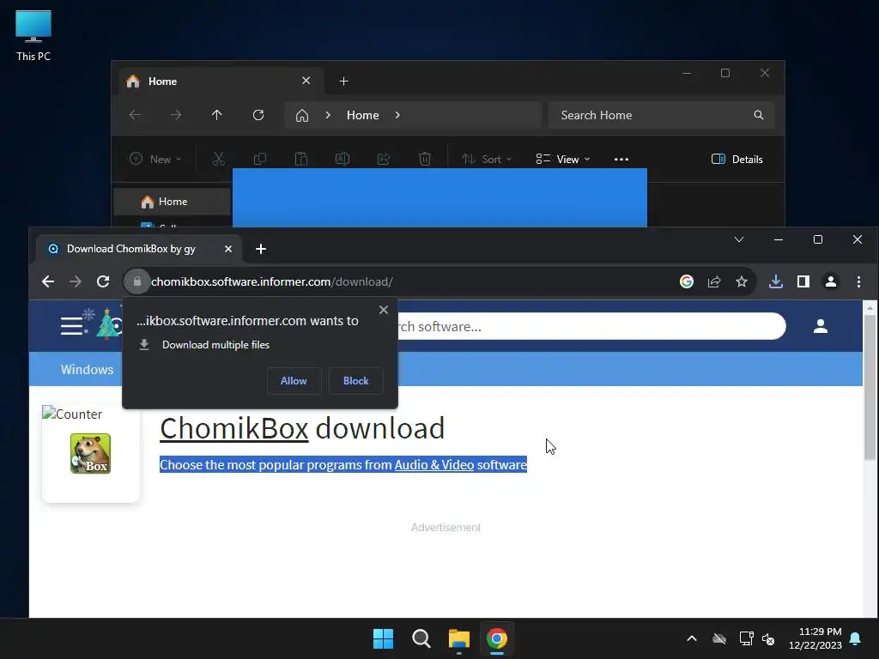Add a new tab in File Explorer
This screenshot has height=659, width=879.
(x=343, y=82)
